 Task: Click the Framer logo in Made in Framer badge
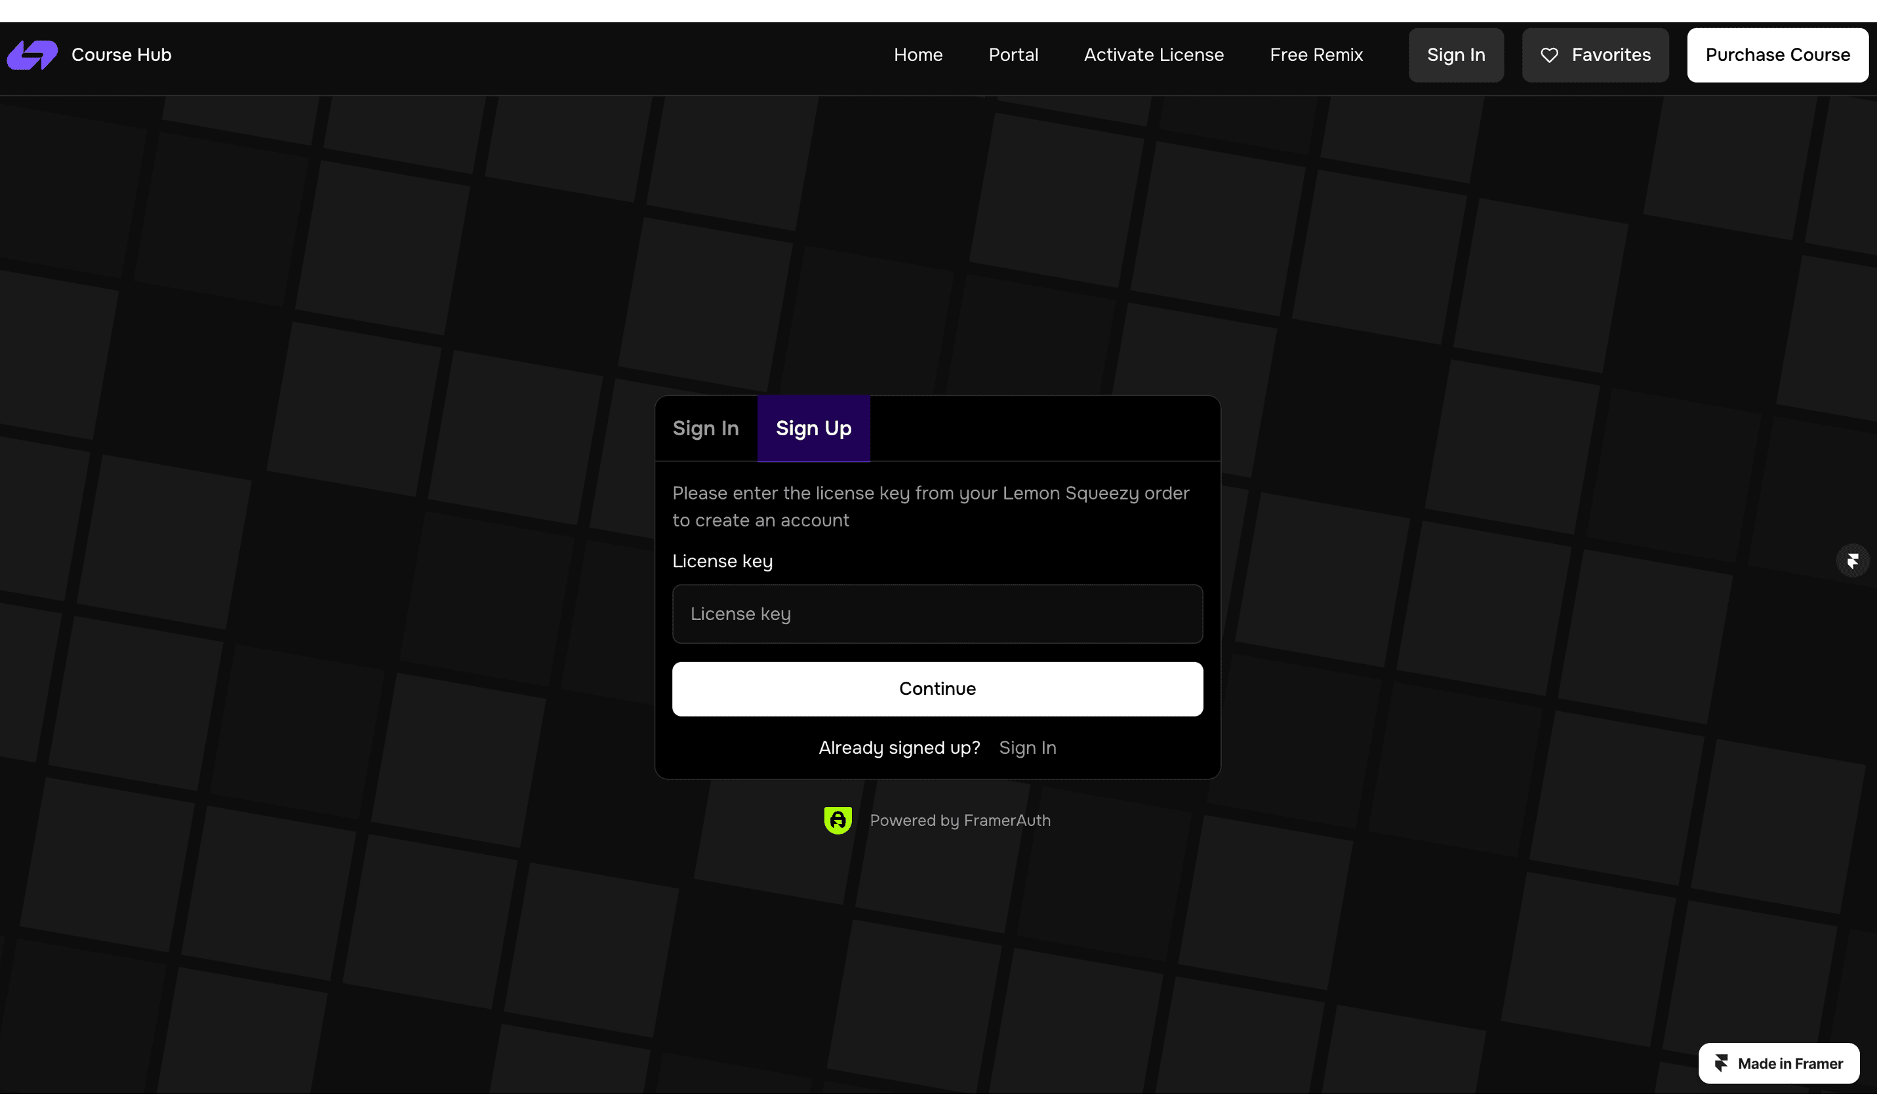[x=1721, y=1063]
